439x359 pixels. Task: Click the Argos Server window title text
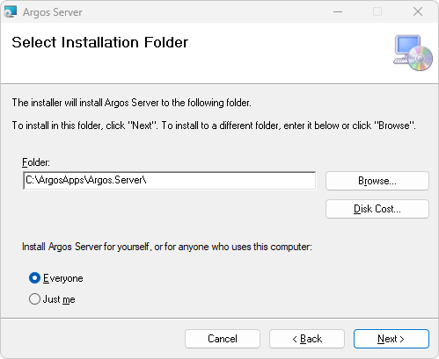53,12
